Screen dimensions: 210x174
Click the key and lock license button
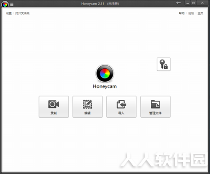pos(163,64)
